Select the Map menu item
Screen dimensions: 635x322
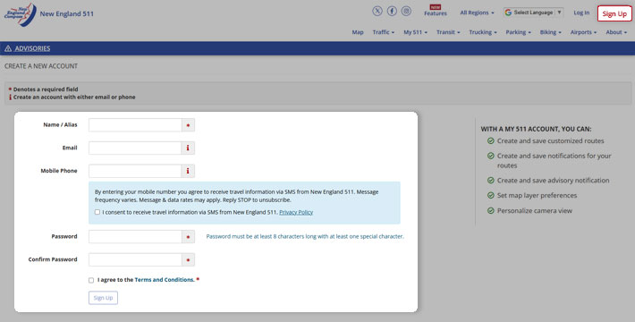(x=358, y=32)
